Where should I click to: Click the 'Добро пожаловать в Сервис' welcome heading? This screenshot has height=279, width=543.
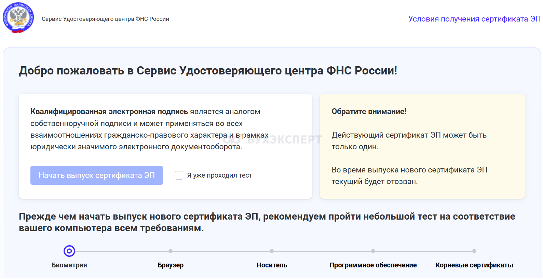point(208,71)
